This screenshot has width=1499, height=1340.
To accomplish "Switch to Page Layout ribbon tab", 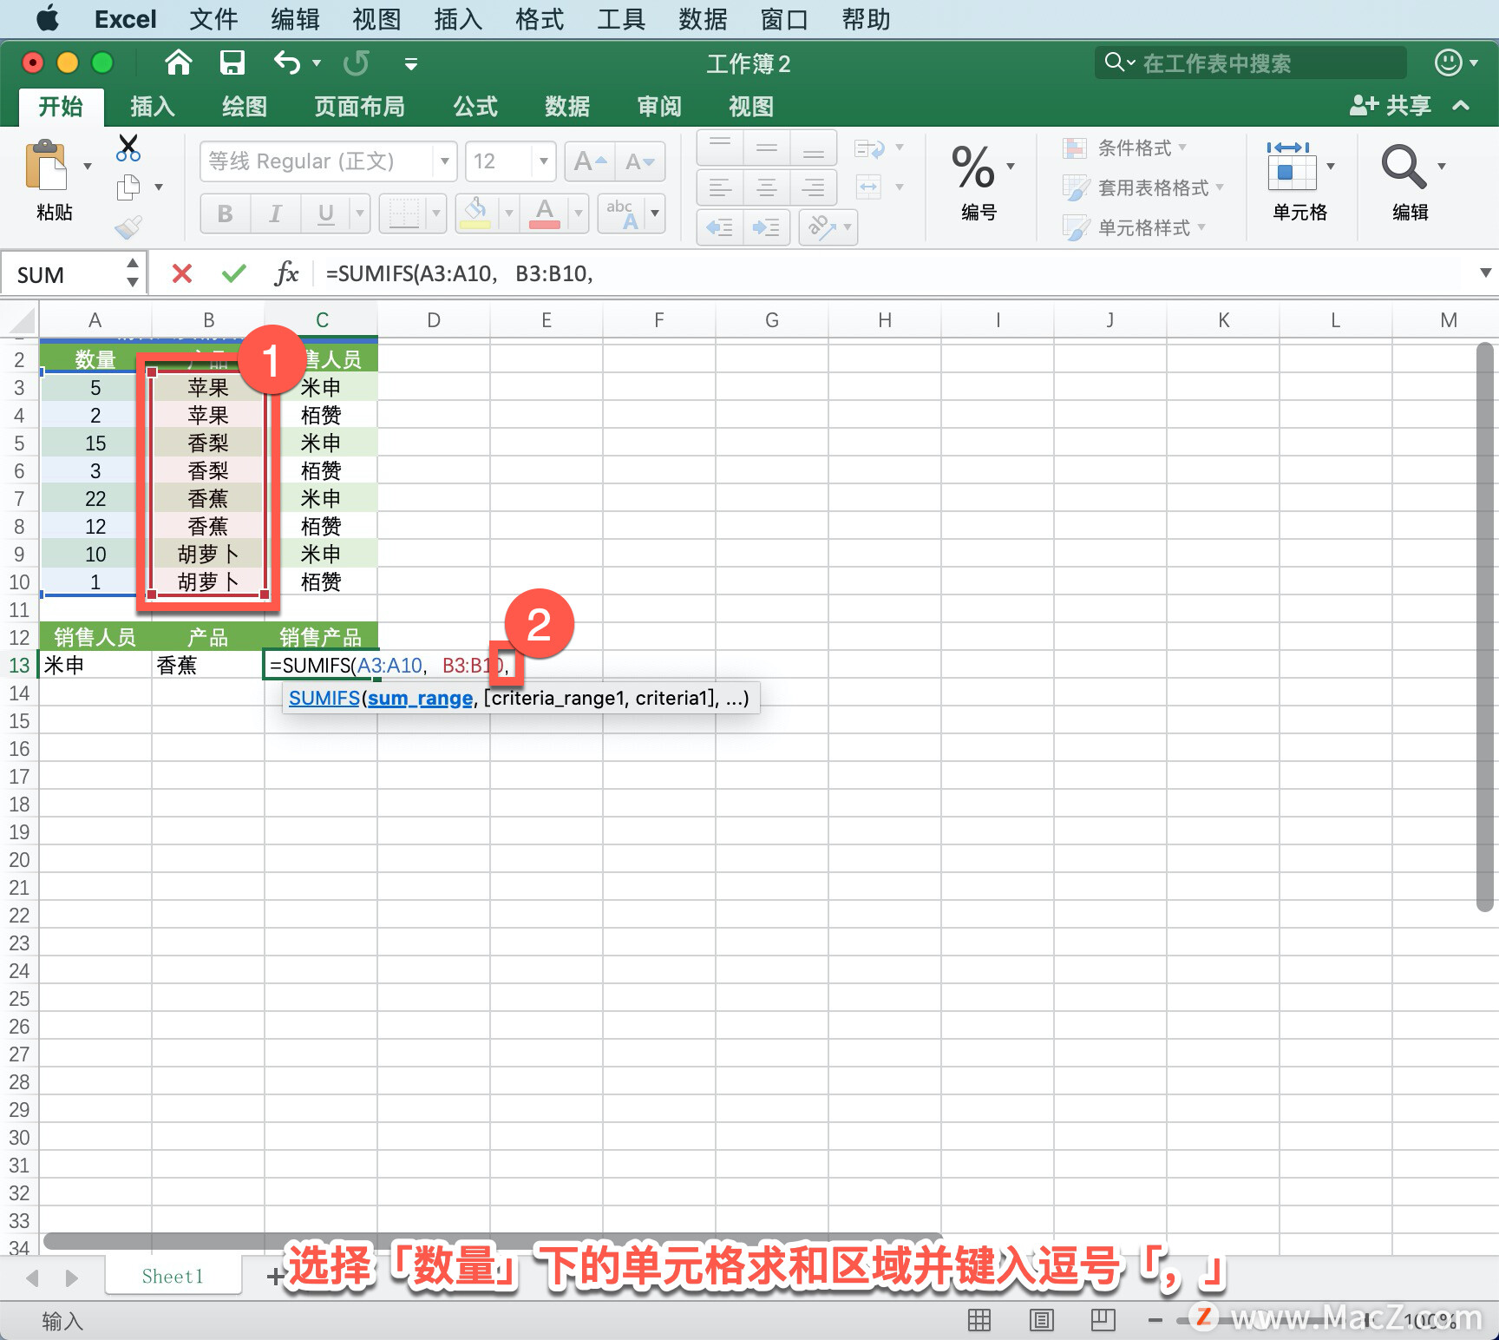I will [x=359, y=107].
